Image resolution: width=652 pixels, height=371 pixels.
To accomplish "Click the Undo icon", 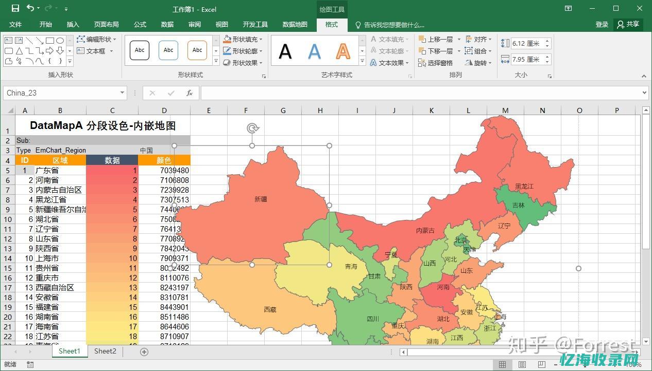I will 29,8.
